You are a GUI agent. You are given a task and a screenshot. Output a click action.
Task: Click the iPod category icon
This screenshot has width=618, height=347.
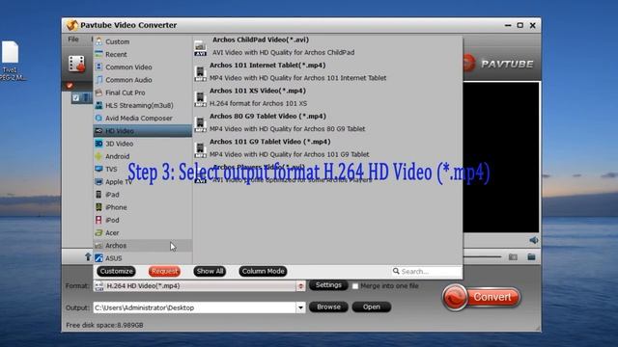pos(98,220)
